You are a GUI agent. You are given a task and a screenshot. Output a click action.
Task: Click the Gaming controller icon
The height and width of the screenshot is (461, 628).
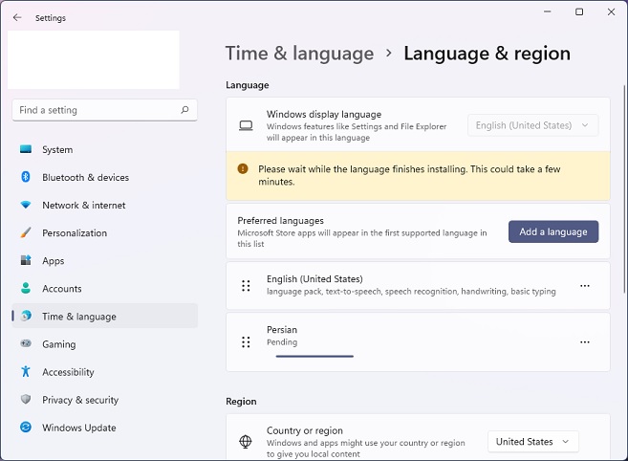coord(26,343)
